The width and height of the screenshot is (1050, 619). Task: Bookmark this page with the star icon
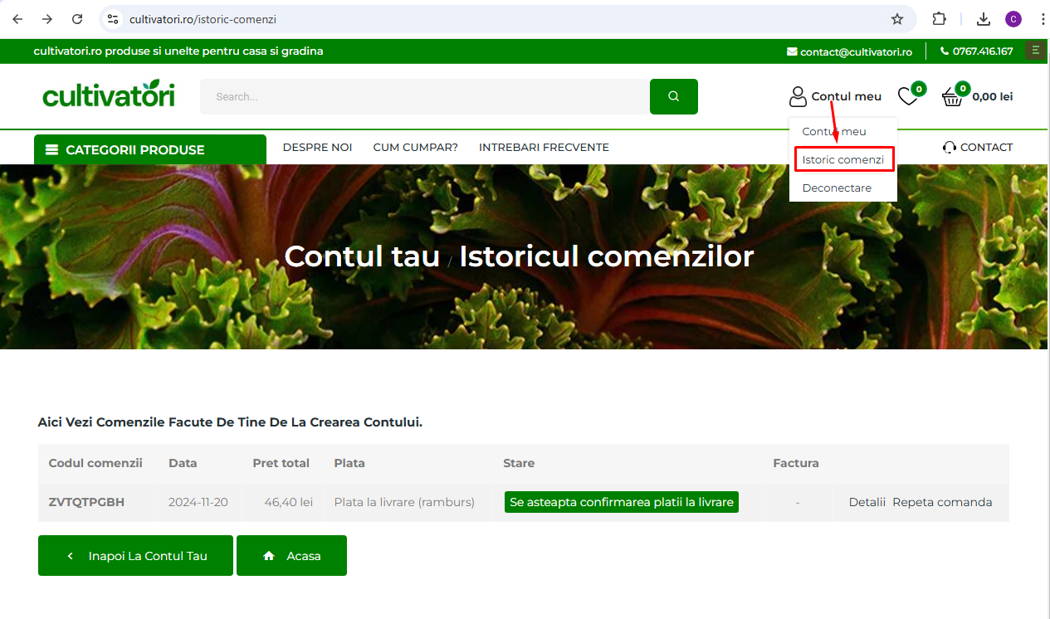pos(897,19)
